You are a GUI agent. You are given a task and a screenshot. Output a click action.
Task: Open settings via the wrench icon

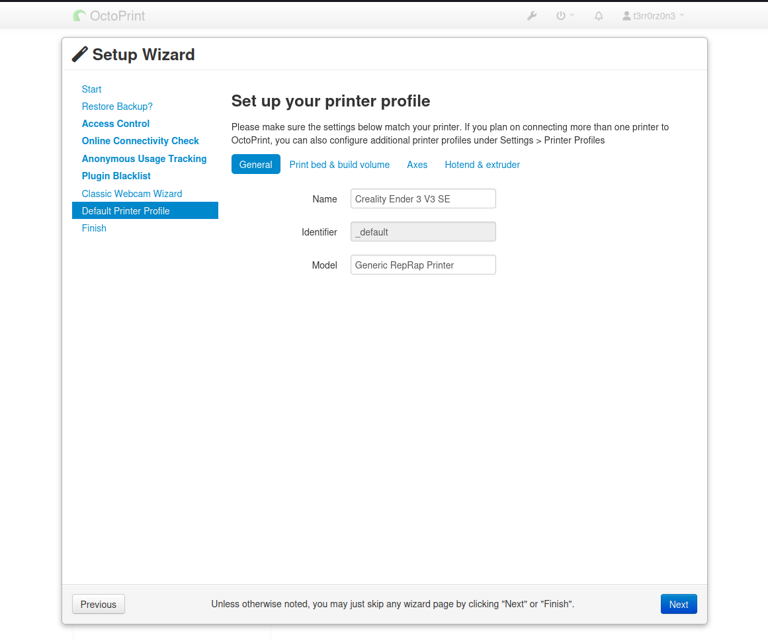pyautogui.click(x=532, y=16)
